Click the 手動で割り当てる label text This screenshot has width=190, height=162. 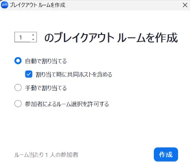[46, 88]
